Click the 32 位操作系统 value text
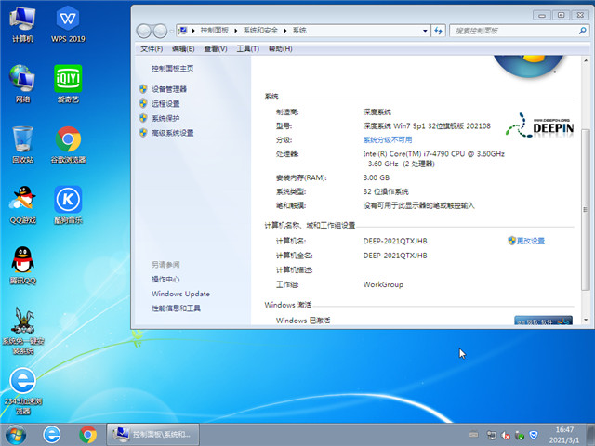The image size is (595, 446). tap(386, 191)
